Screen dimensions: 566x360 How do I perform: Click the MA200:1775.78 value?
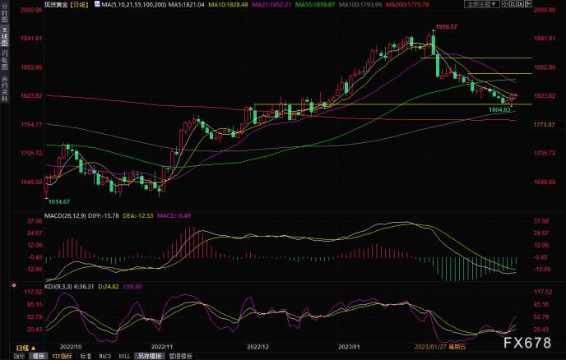407,5
